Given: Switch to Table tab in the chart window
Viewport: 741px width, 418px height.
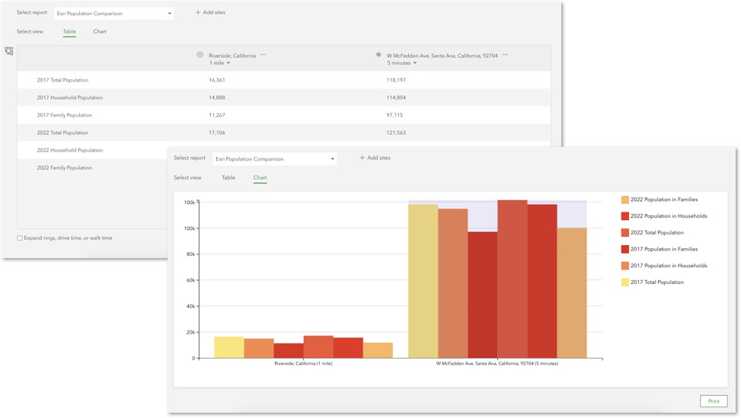Looking at the screenshot, I should click(x=228, y=177).
